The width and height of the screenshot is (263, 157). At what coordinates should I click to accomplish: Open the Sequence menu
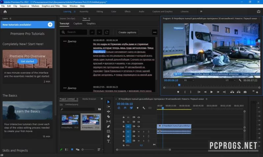[x=24, y=6]
